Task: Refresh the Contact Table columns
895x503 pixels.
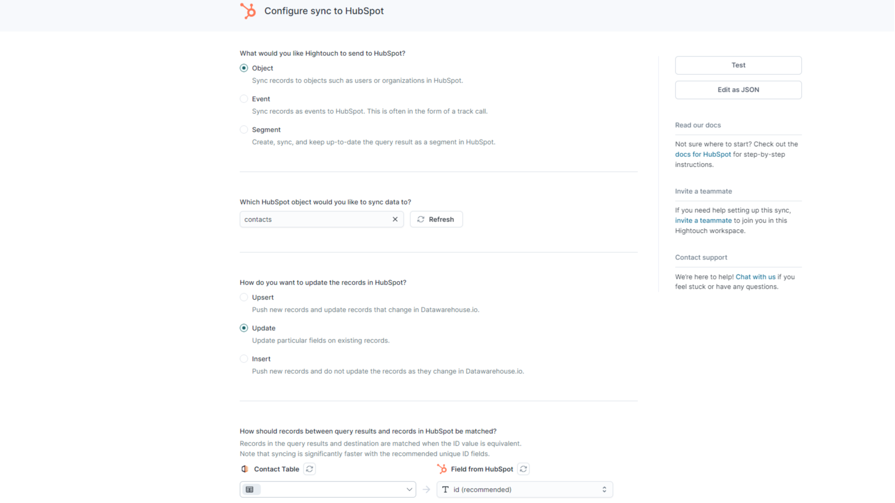Action: tap(310, 469)
